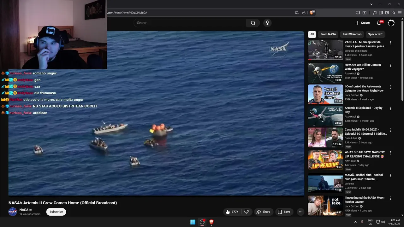Save the video to a playlist
The image size is (404, 227).
tap(284, 212)
